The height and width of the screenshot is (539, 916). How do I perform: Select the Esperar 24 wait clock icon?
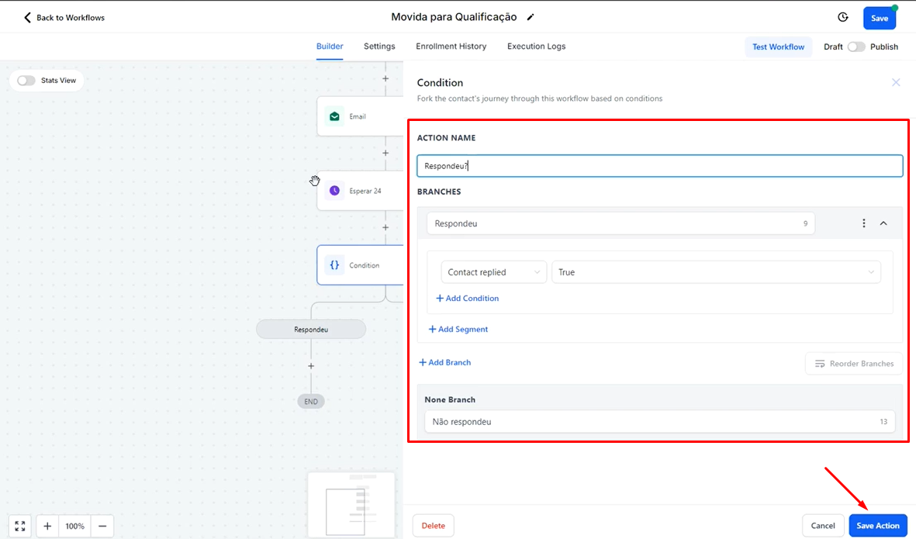click(x=334, y=191)
